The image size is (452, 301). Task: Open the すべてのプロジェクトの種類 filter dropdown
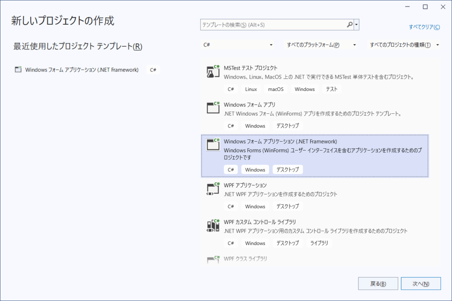coord(403,45)
